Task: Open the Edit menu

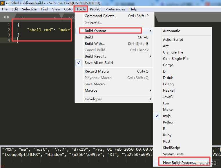Action: pyautogui.click(x=15, y=9)
